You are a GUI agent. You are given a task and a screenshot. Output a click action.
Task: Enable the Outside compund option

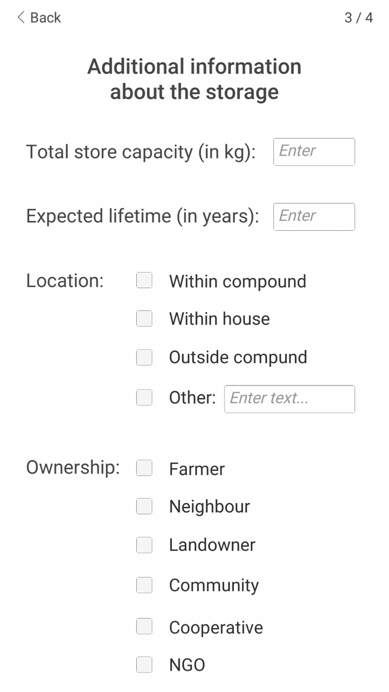click(144, 357)
